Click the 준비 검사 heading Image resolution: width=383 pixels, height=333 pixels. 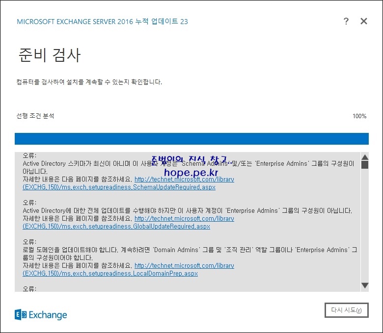click(x=50, y=55)
